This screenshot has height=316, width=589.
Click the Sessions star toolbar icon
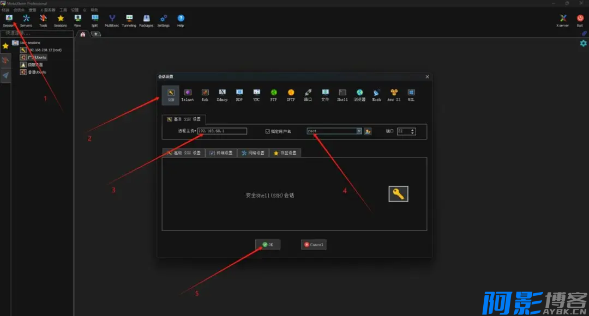(x=60, y=21)
